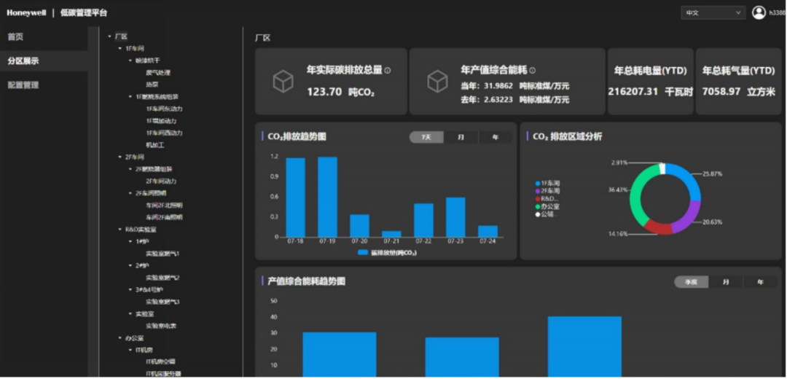Click the Honeywell logo
This screenshot has height=379, width=787.
pyautogui.click(x=26, y=12)
